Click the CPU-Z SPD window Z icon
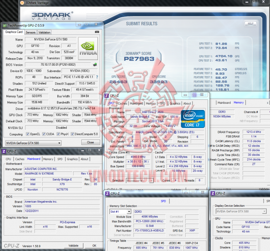 tap(107, 194)
